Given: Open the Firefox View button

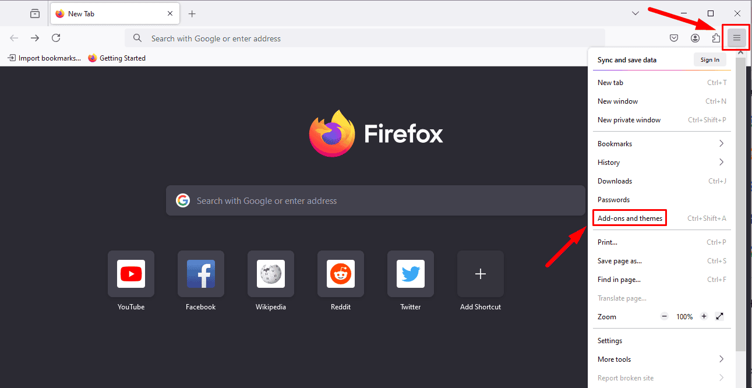Looking at the screenshot, I should click(35, 13).
